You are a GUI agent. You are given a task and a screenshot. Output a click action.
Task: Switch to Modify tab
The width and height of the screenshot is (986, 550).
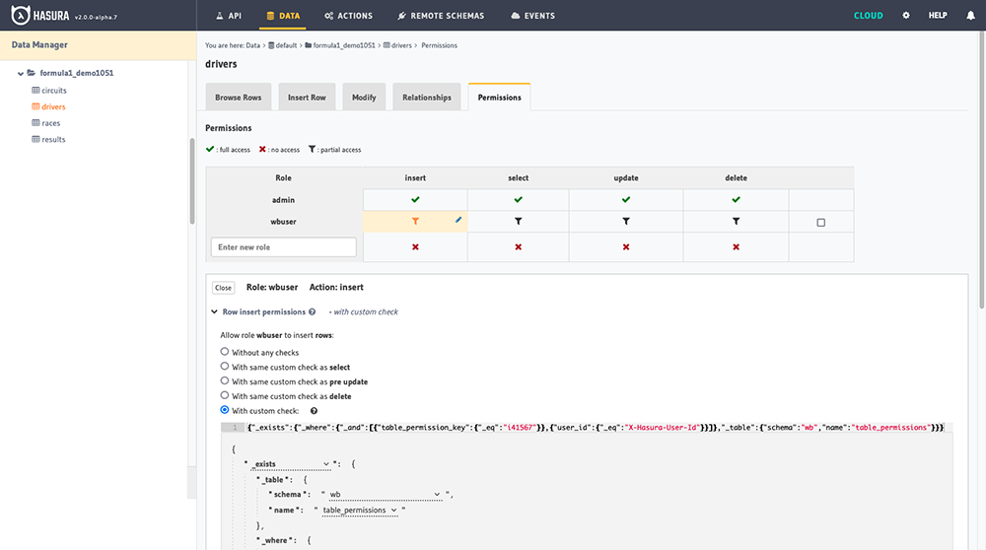tap(364, 97)
